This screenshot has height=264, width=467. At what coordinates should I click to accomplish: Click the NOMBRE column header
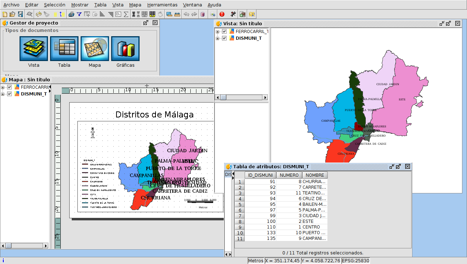point(315,175)
